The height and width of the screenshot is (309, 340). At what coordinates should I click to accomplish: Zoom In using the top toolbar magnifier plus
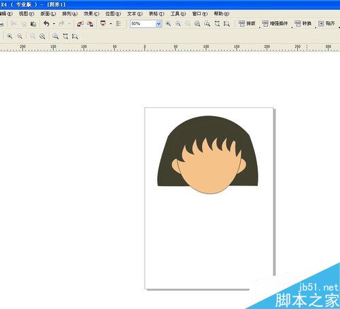168,24
